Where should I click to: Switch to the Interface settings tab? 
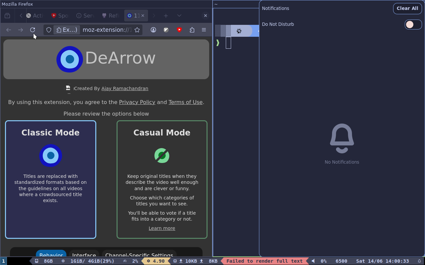(x=84, y=254)
